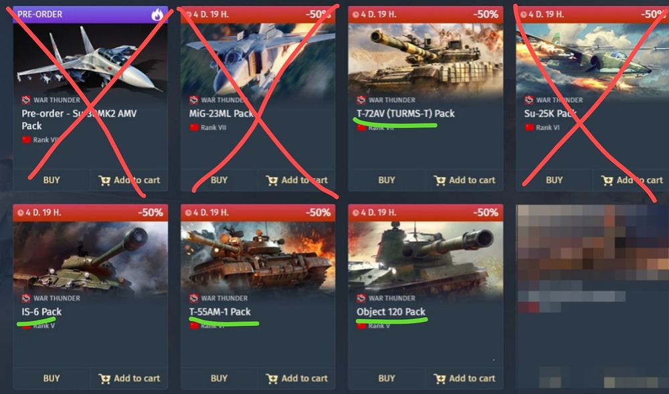
Task: Click the flame icon on Pre-order banner
Action: (x=157, y=15)
